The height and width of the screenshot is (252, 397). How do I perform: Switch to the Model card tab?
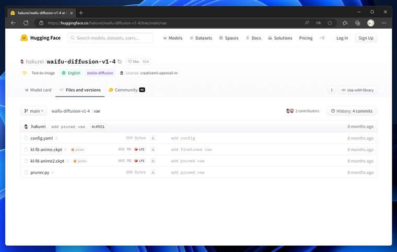38,90
